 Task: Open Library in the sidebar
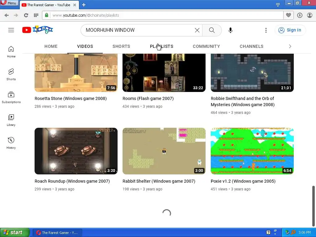pyautogui.click(x=11, y=120)
